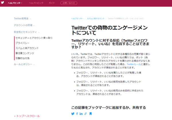The height and width of the screenshot is (120, 172).
Task: Copy article link with chain icon
Action: (x=85, y=114)
